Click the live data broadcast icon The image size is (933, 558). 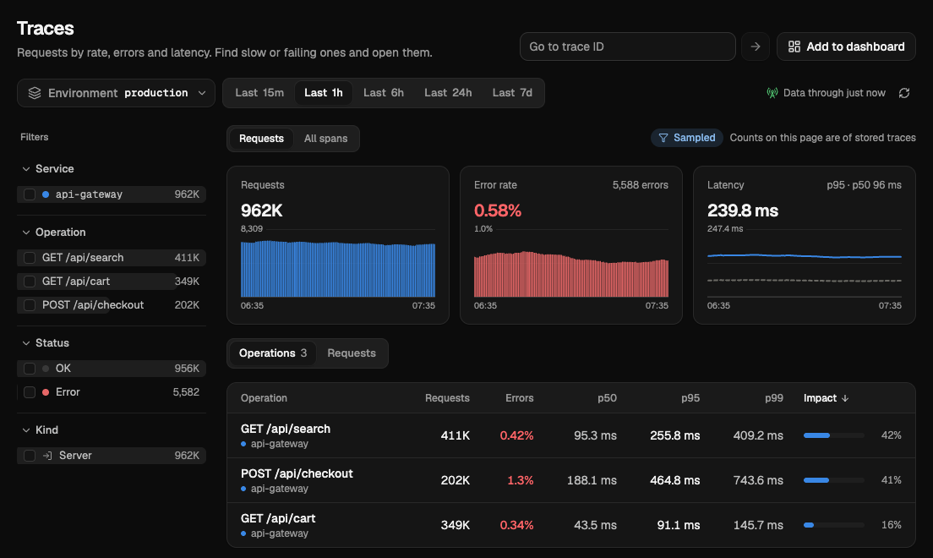[772, 93]
